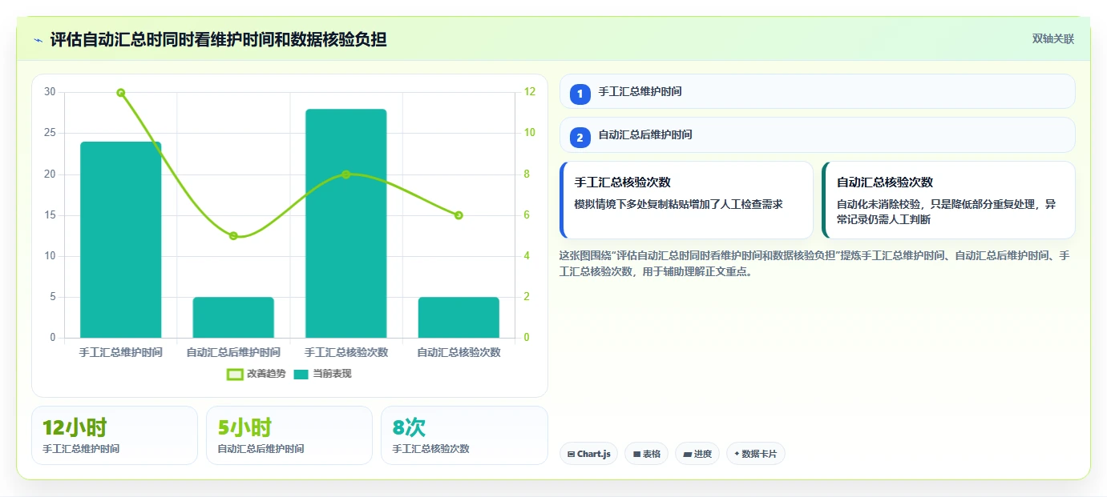
Task: Click the Chart.js tag
Action: [x=588, y=454]
